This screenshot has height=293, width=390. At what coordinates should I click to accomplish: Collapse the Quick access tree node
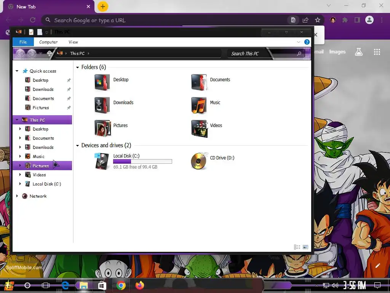pos(17,71)
